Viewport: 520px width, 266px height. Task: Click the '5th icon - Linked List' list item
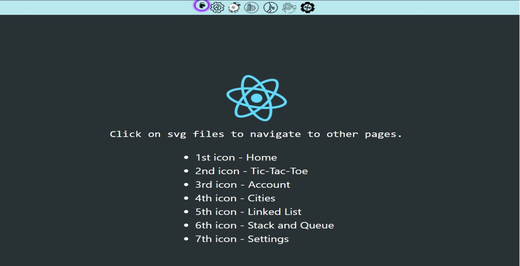coord(248,212)
